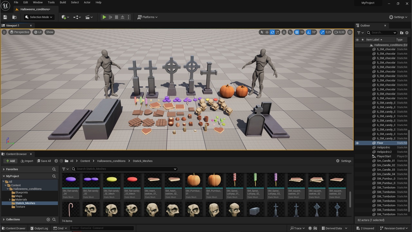Open the Selection Mode dropdown

tap(39, 17)
